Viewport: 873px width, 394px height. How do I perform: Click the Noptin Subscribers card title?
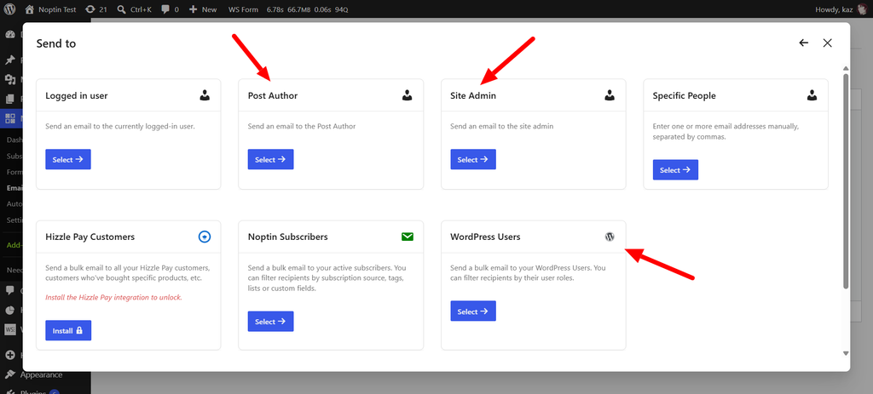tap(288, 237)
